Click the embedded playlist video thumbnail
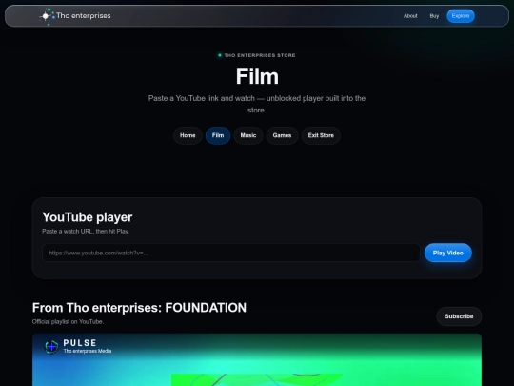This screenshot has height=386, width=514. [x=257, y=359]
